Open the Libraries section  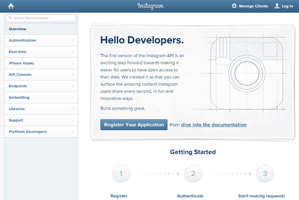41,109
